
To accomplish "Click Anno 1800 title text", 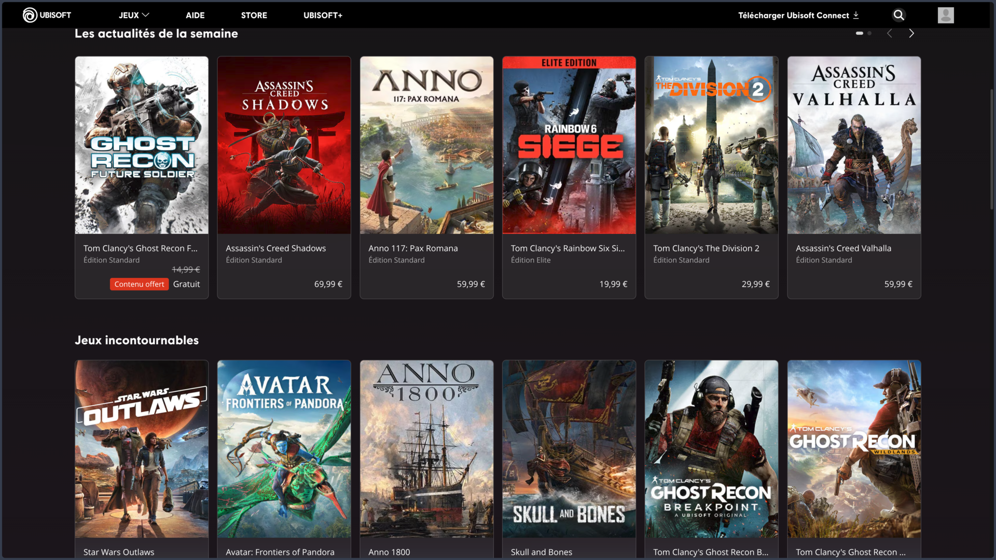I will (x=389, y=552).
